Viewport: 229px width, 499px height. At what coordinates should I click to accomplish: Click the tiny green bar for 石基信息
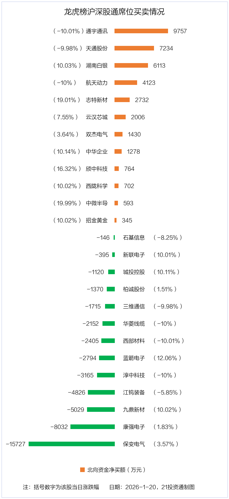coord(114,237)
